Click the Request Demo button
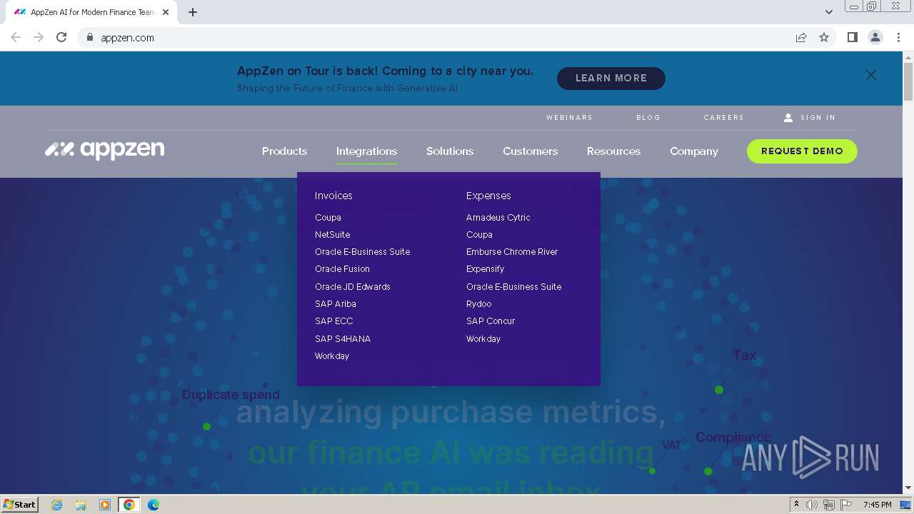 (x=802, y=151)
